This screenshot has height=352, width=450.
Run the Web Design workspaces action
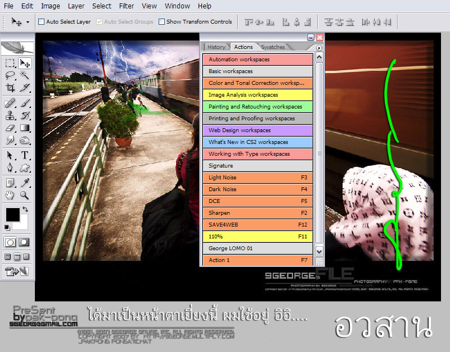pos(258,130)
